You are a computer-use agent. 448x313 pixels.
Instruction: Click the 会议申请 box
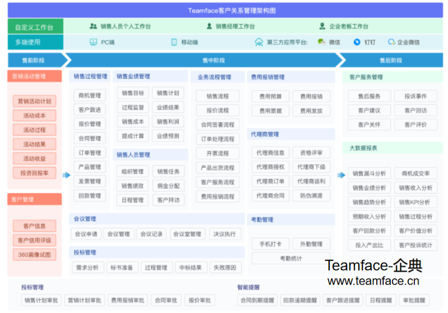tap(86, 234)
